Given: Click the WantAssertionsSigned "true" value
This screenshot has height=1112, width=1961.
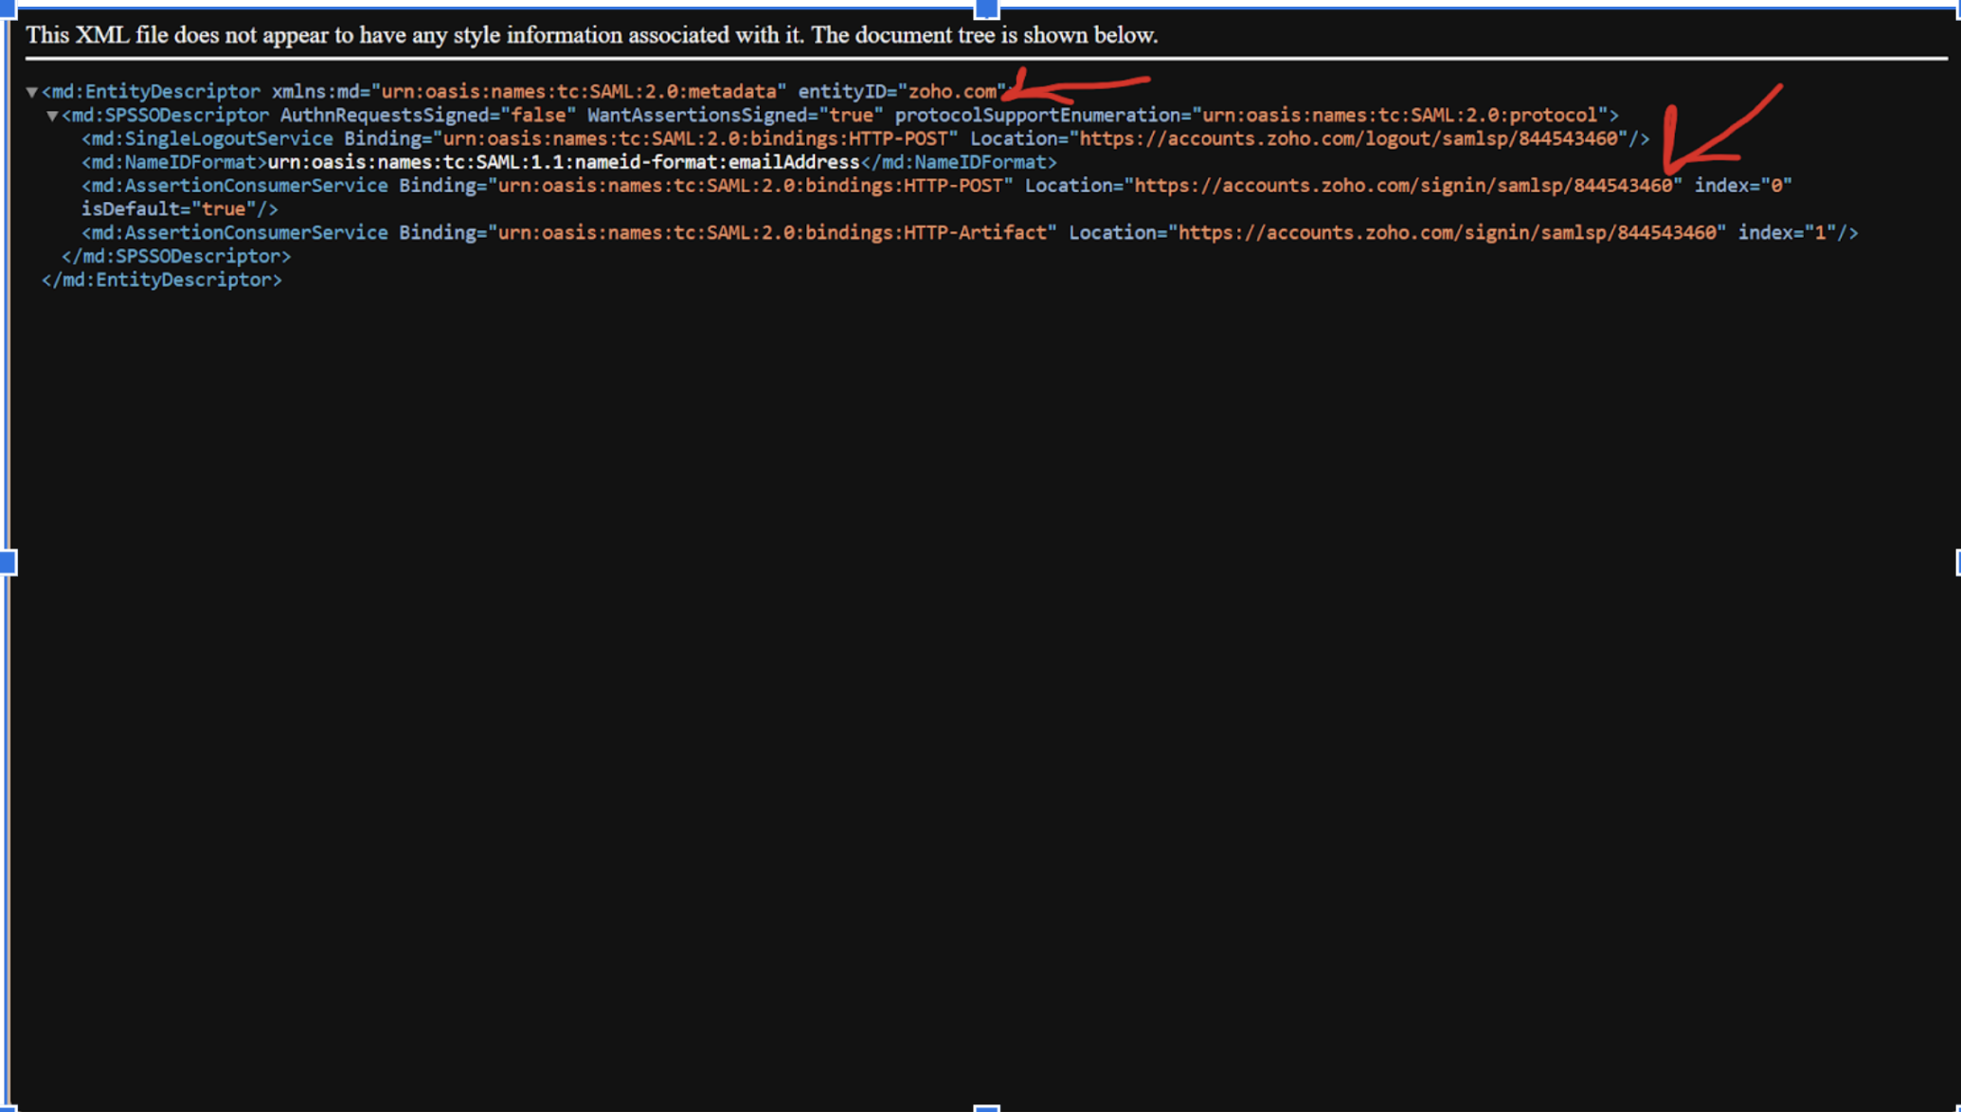Looking at the screenshot, I should [x=851, y=116].
